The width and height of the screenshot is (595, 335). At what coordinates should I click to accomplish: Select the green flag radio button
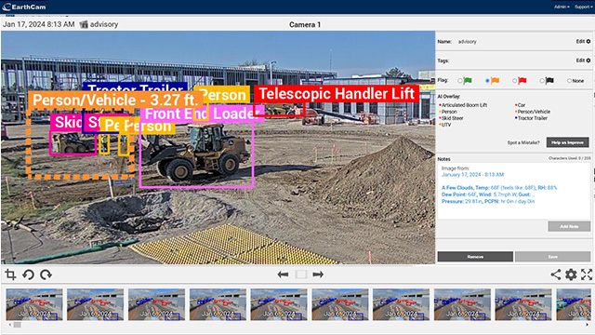pyautogui.click(x=460, y=81)
